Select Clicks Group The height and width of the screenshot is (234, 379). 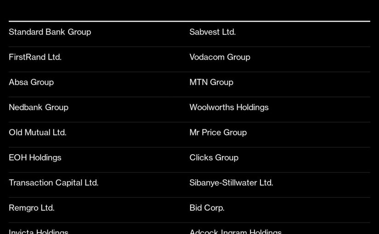click(214, 158)
